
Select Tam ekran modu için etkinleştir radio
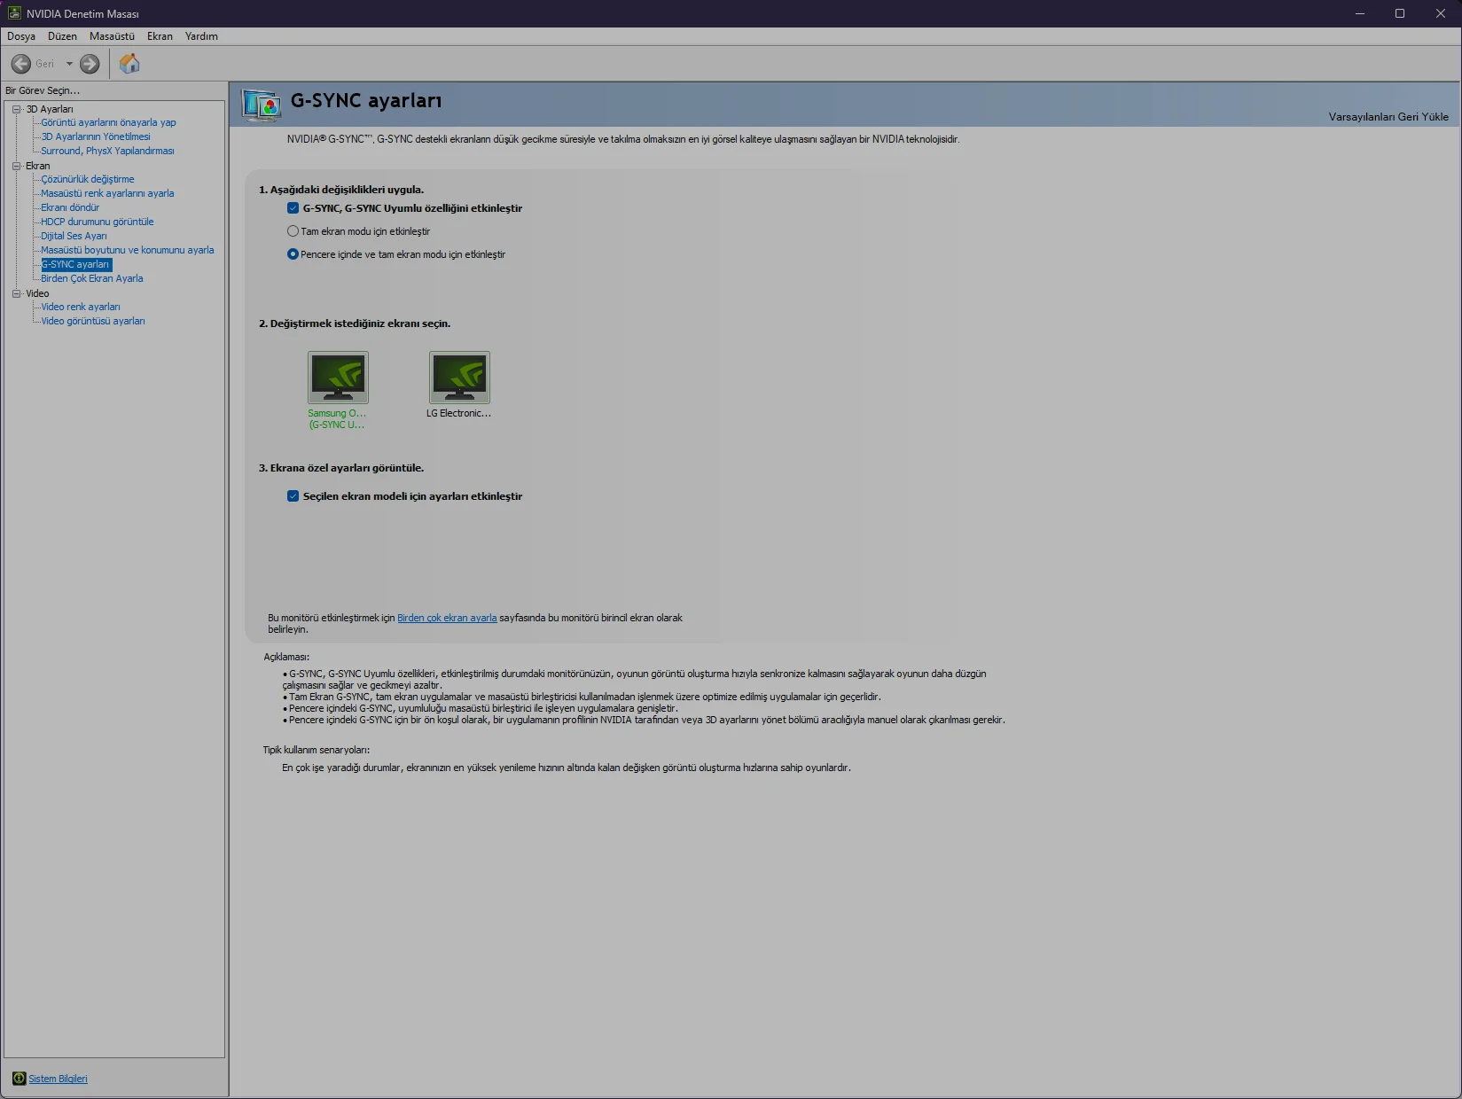[293, 231]
